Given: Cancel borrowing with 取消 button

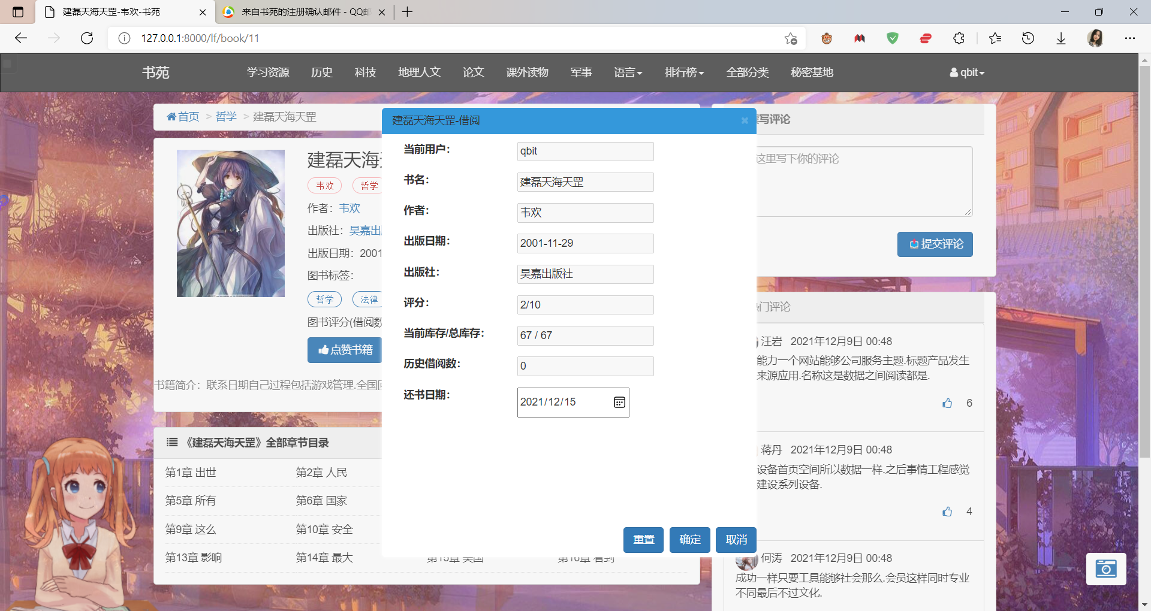Looking at the screenshot, I should point(736,540).
